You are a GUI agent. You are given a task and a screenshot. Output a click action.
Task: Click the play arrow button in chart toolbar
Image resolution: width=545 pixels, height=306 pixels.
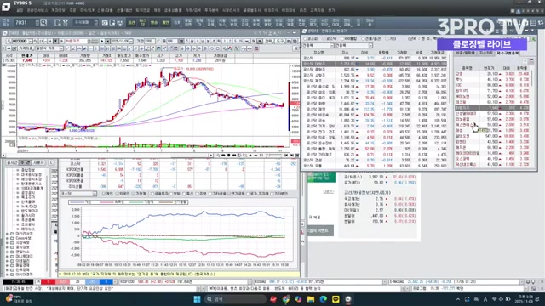click(102, 42)
